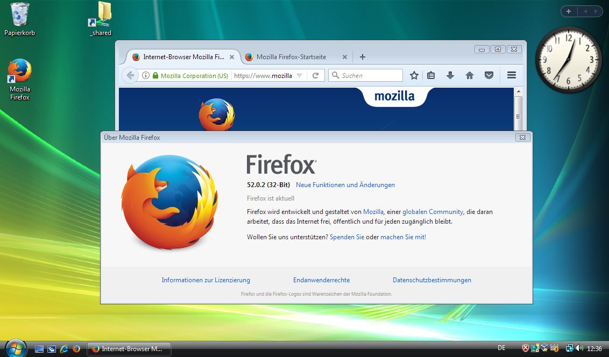This screenshot has width=609, height=357.
Task: Launch Internet Explorer from Quick Launch
Action: coord(63,349)
